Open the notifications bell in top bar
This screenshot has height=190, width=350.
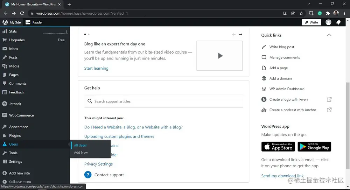[338, 22]
